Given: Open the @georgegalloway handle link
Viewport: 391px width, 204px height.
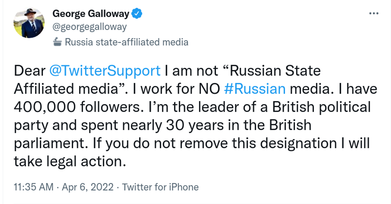Looking at the screenshot, I should click(90, 27).
